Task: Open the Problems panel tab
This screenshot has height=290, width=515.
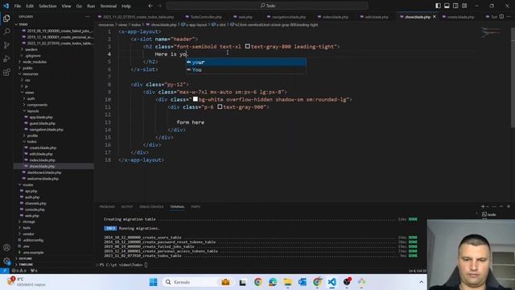Action: pyautogui.click(x=107, y=207)
